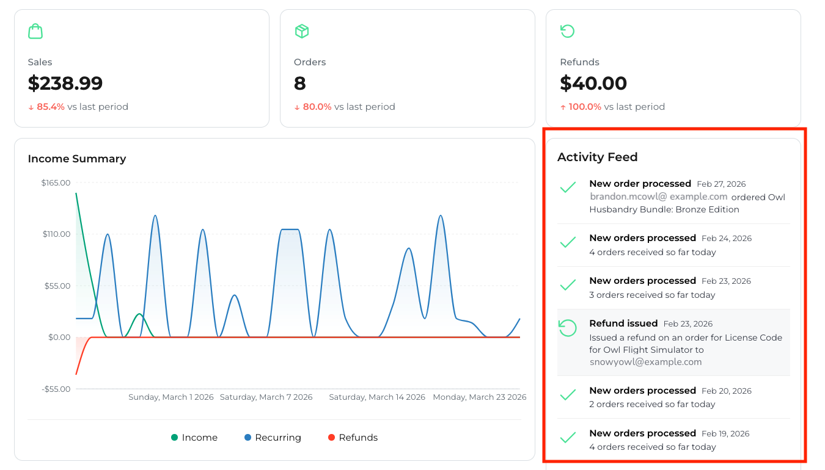This screenshot has height=470, width=825.
Task: Click the Saturday, March 7 2026 axis label
Action: pos(266,397)
